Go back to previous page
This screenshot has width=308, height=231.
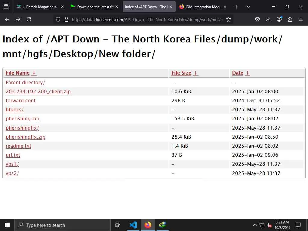point(7,19)
